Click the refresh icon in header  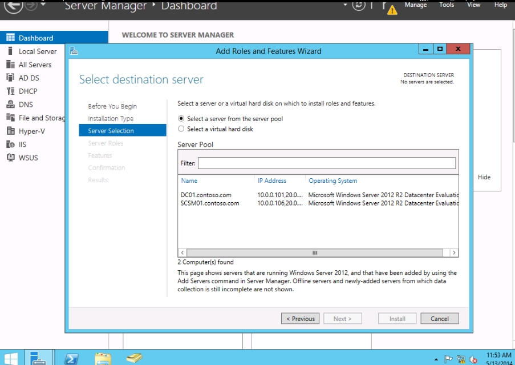click(x=359, y=5)
